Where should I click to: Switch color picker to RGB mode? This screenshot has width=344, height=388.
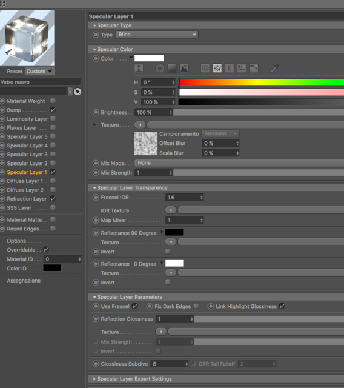(205, 69)
